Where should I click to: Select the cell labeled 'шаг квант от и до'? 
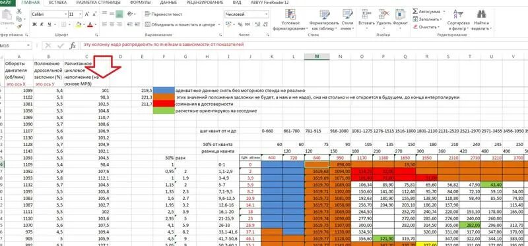tap(218, 132)
